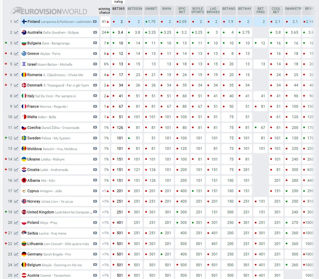Open the odds graph icon for Bulgaria

pyautogui.click(x=16, y=43)
